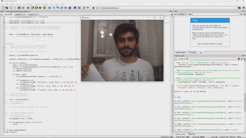
Task: Run the file with the green play icon
Action: click(x=28, y=8)
